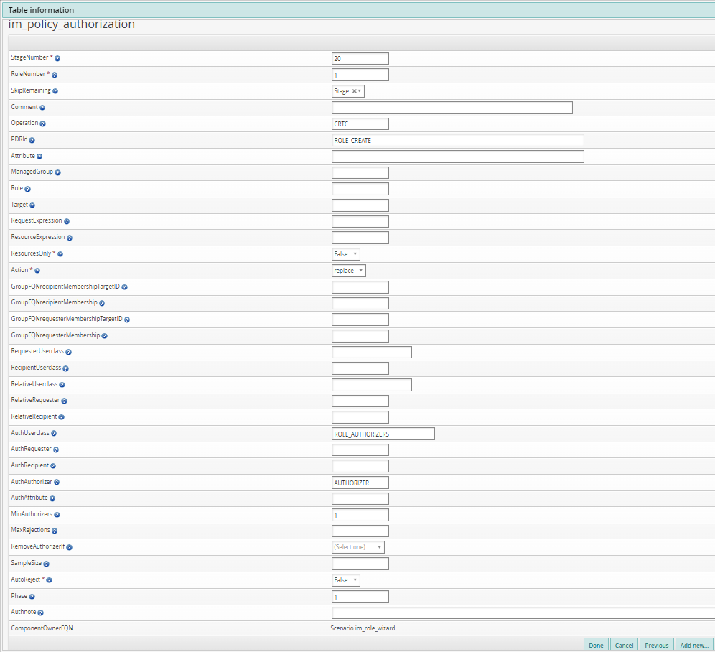View help for GroupFQNrecipientMembershipTargetID
The image size is (715, 652).
point(123,286)
